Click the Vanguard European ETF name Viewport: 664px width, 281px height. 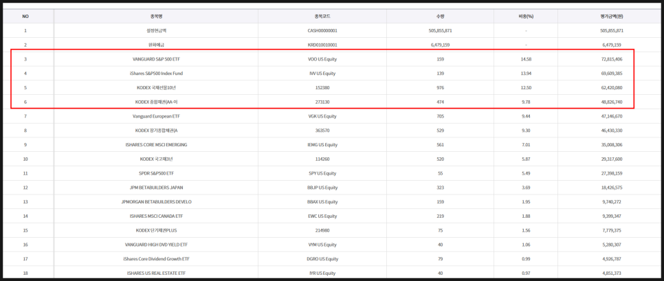tap(156, 116)
